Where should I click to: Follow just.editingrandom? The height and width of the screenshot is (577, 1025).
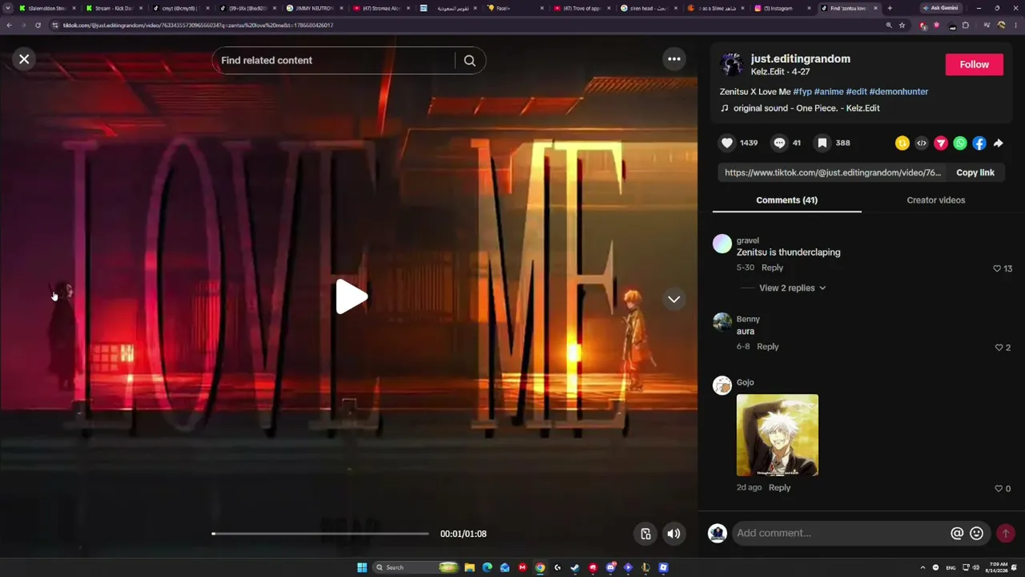pos(975,65)
